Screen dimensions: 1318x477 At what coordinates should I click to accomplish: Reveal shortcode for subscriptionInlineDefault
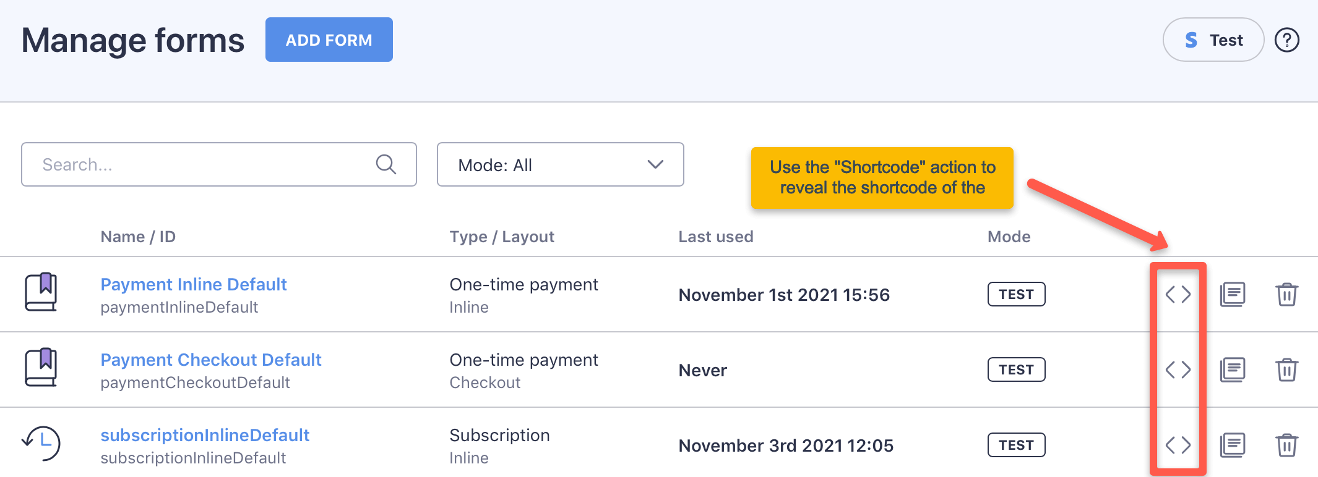(1178, 445)
